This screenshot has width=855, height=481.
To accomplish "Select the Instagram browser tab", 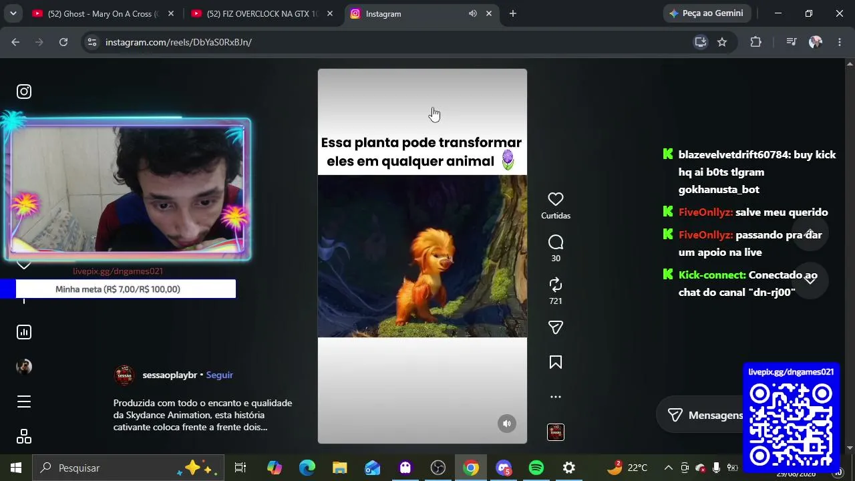I will (421, 13).
